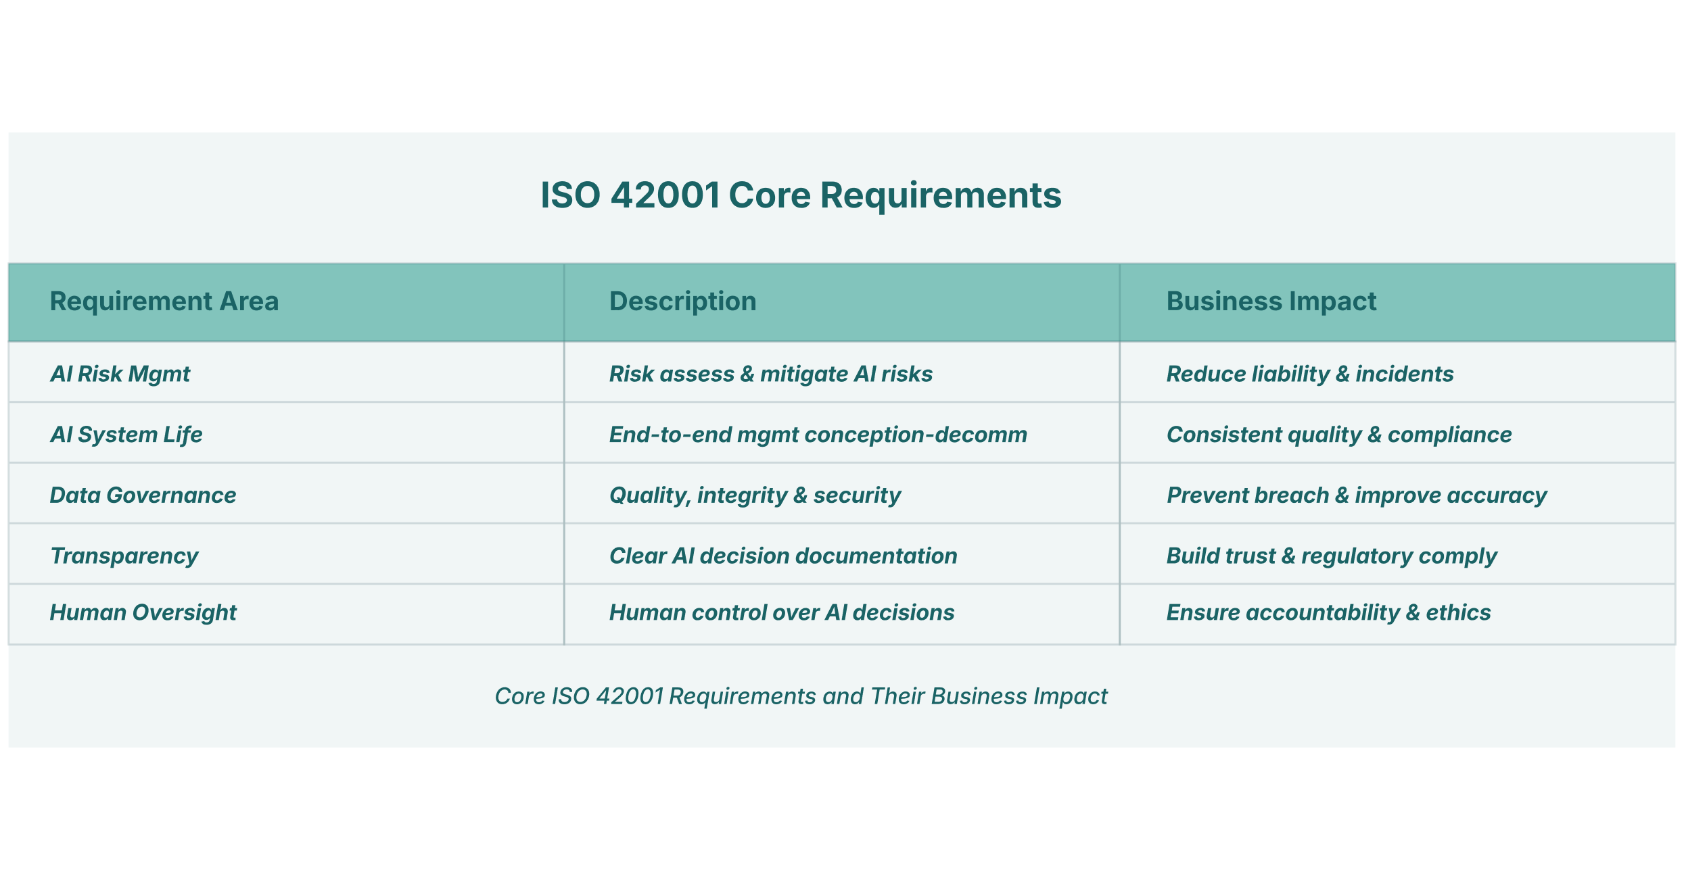Viewport: 1684px width, 880px height.
Task: Click Reduce liability & incidents cell
Action: [x=1309, y=374]
